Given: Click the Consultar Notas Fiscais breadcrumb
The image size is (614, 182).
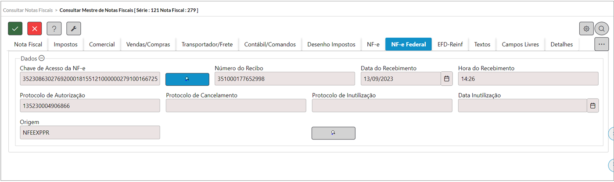Looking at the screenshot, I should (x=28, y=10).
